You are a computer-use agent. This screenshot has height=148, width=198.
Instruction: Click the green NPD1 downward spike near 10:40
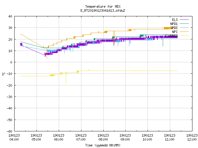[163, 41]
